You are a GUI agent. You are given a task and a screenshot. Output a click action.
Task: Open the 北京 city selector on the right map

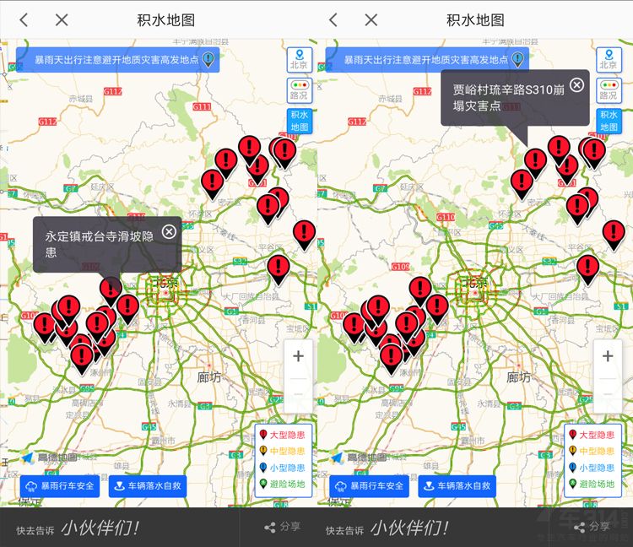click(609, 59)
